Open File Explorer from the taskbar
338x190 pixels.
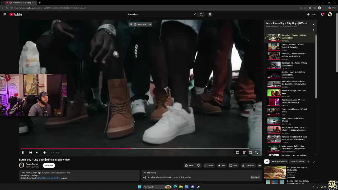click(181, 187)
